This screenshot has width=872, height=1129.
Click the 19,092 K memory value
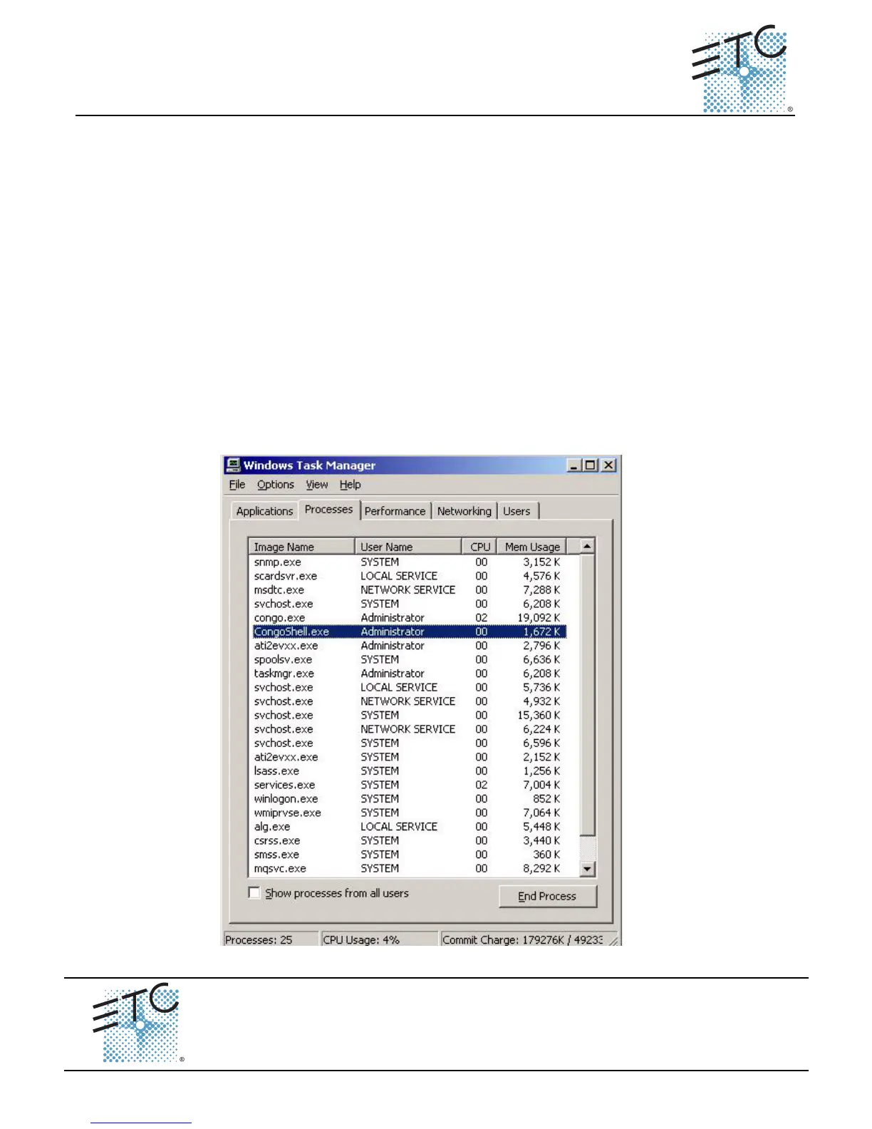(539, 617)
